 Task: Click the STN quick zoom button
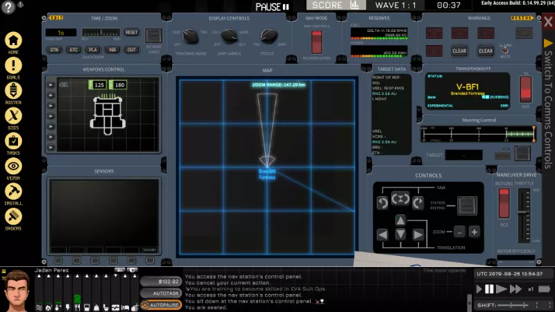(54, 50)
